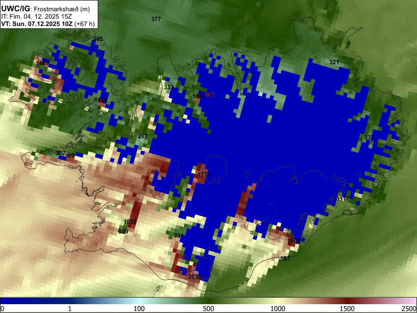This screenshot has width=417, height=313.
Task: Click the map value label 539
Action: point(123,232)
